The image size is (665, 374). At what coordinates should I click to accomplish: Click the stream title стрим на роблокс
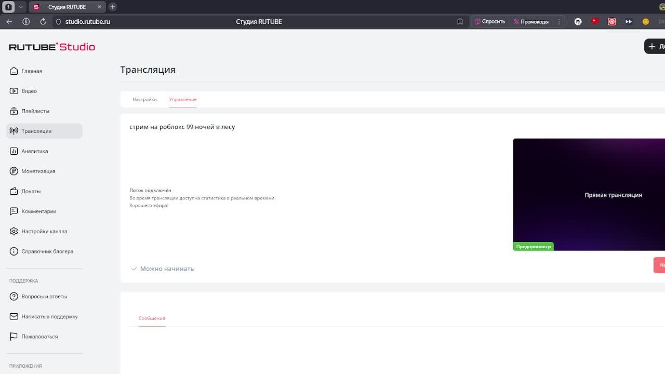pyautogui.click(x=182, y=127)
